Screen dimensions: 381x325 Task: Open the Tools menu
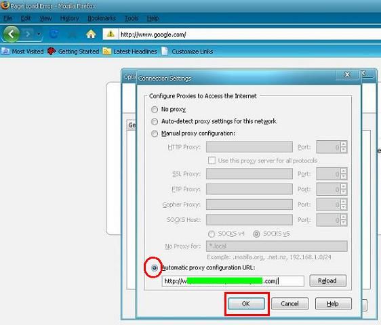coord(132,18)
